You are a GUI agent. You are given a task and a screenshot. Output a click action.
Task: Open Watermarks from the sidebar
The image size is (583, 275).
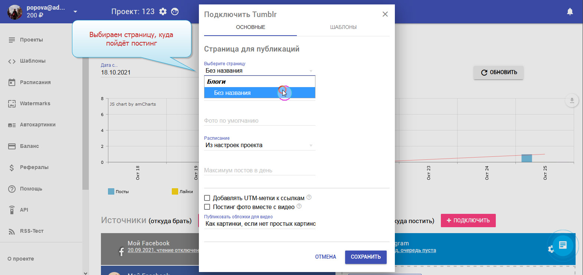(35, 104)
